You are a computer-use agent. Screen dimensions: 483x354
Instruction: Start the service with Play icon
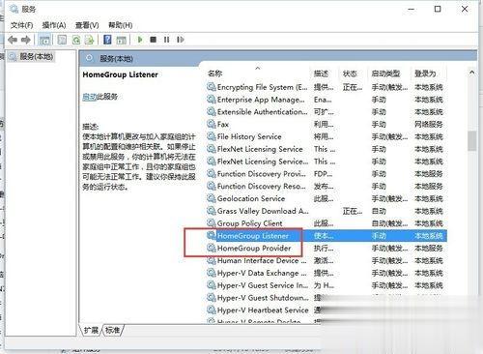point(140,40)
